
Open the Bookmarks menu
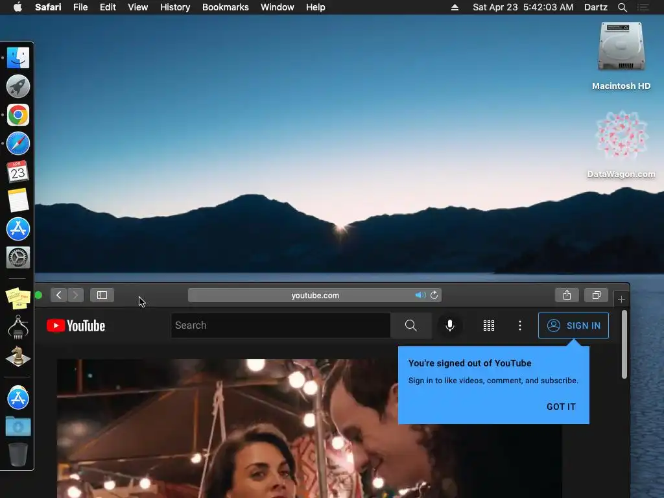[225, 7]
